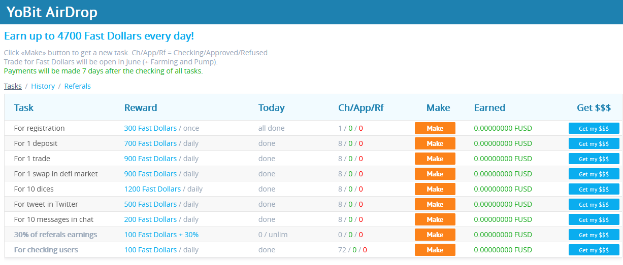Screen dimensions: 623x265
Task: Click the 900 Fast Dollars reward for defi swap
Action: tap(150, 174)
